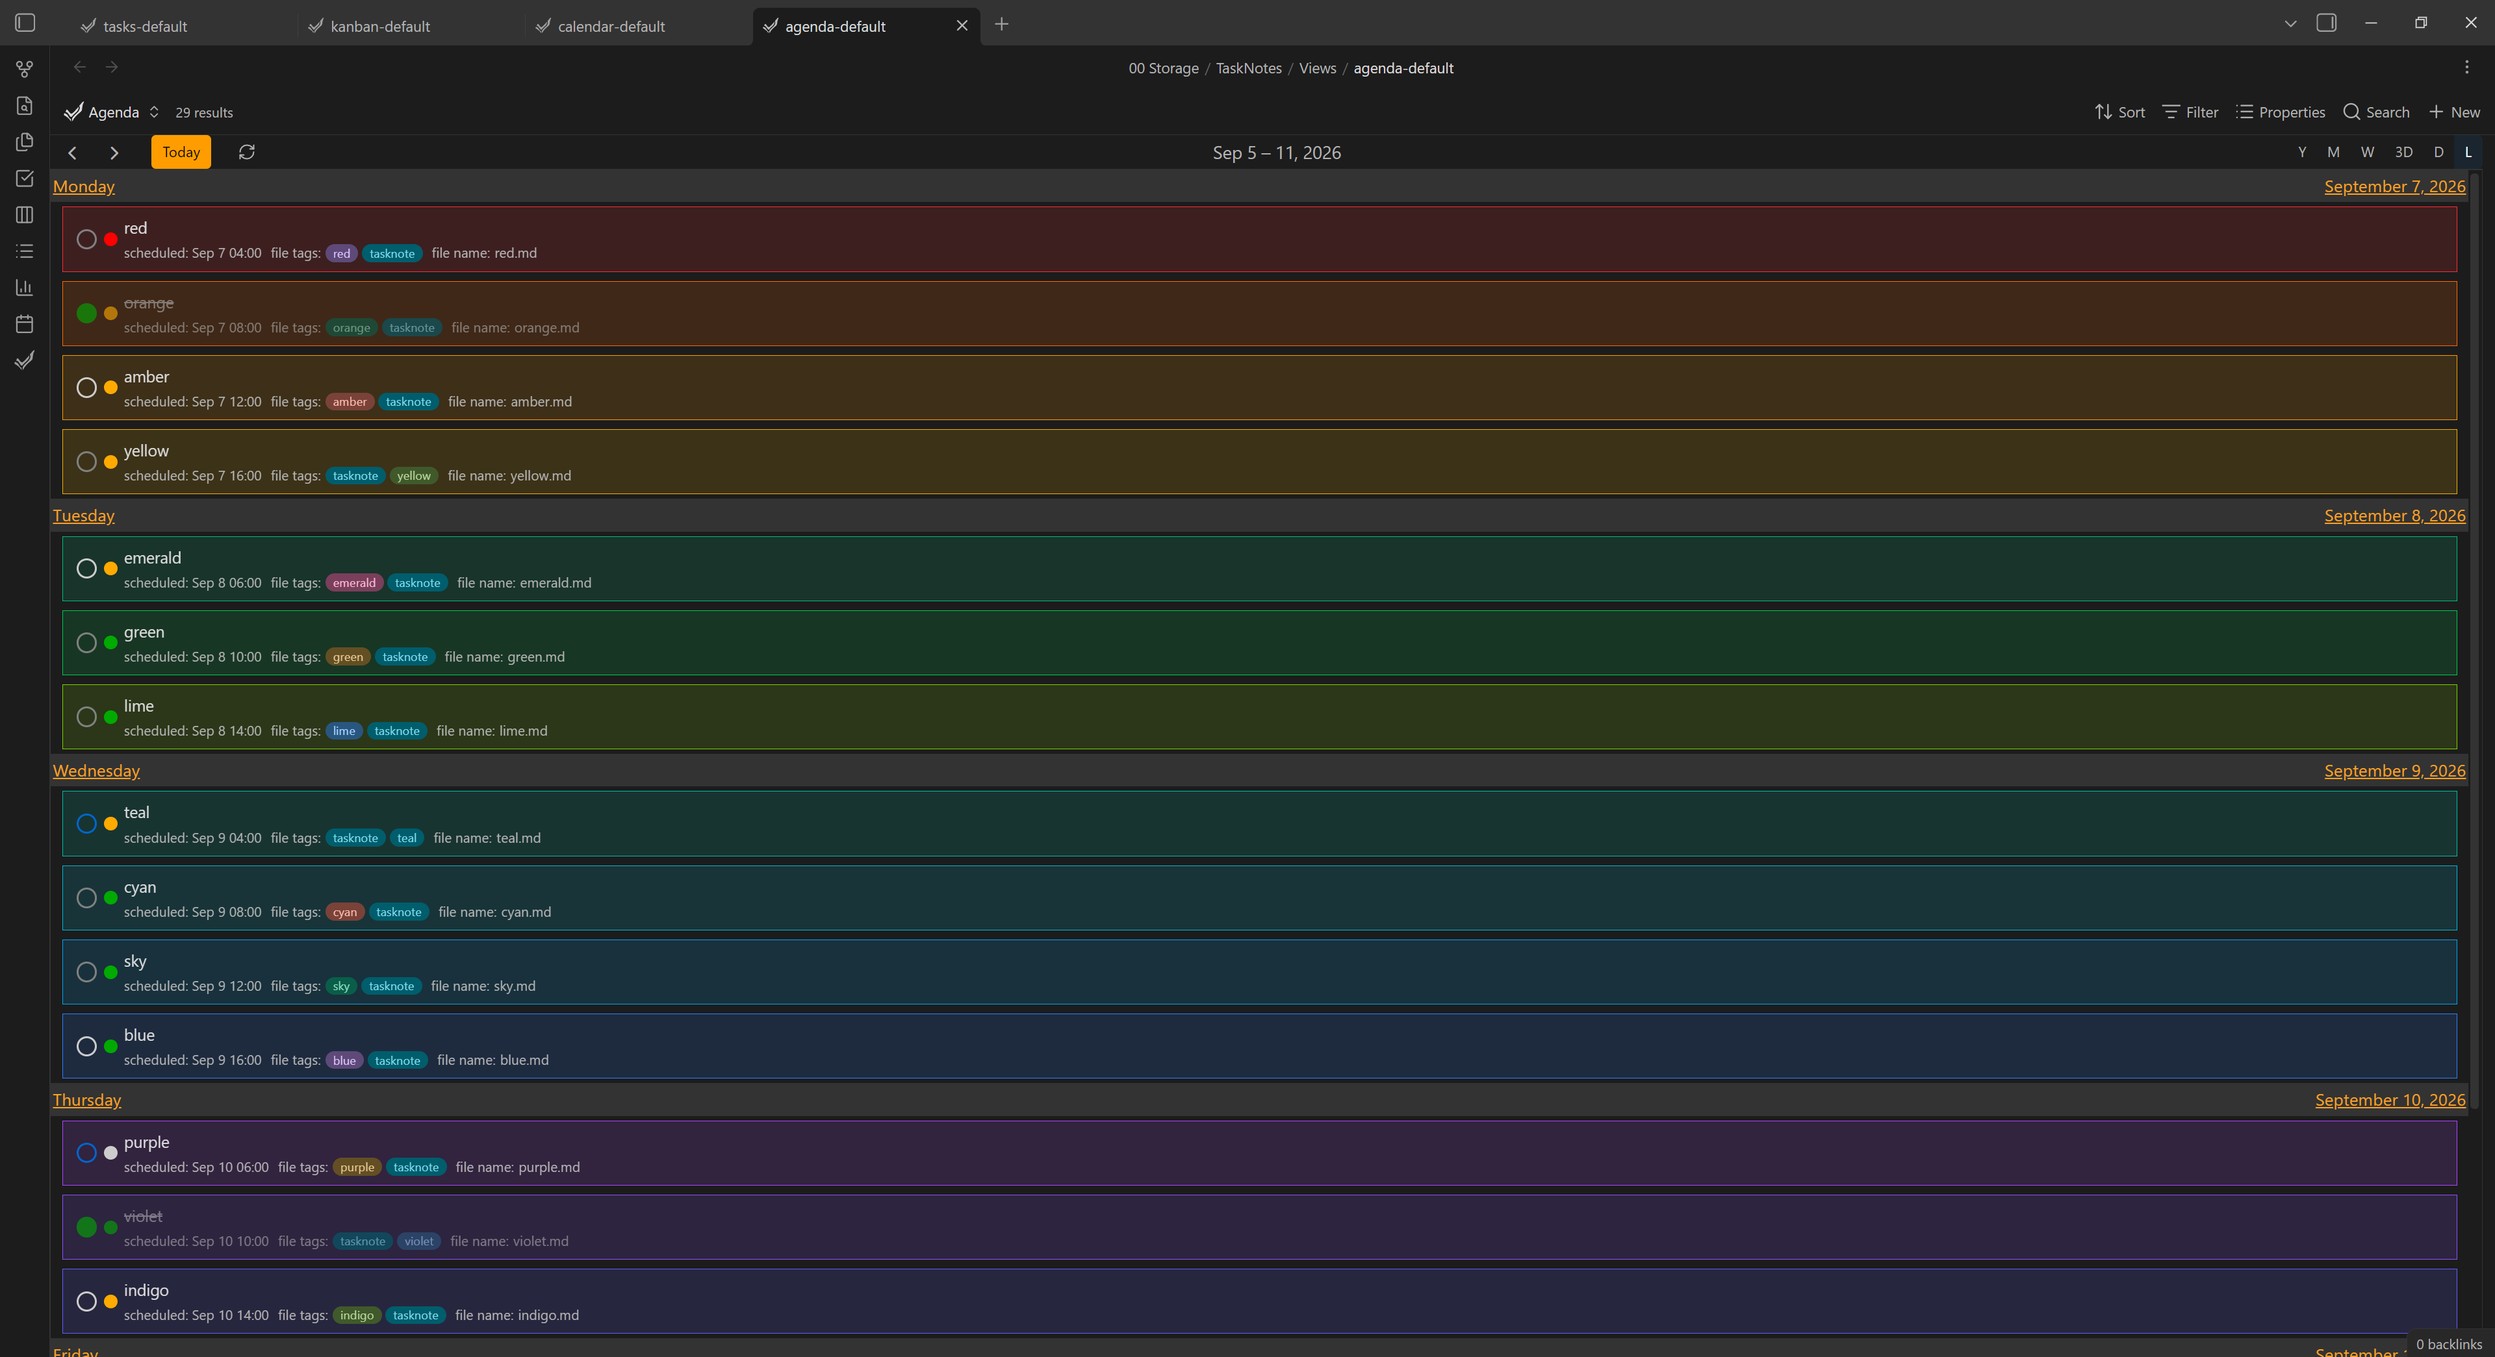Screen dimensions: 2495x1357
Task: Open the Search tool in toolbar
Action: [x=2376, y=112]
